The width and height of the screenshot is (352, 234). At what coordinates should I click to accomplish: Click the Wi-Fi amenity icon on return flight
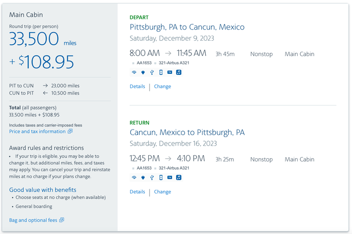click(x=134, y=178)
